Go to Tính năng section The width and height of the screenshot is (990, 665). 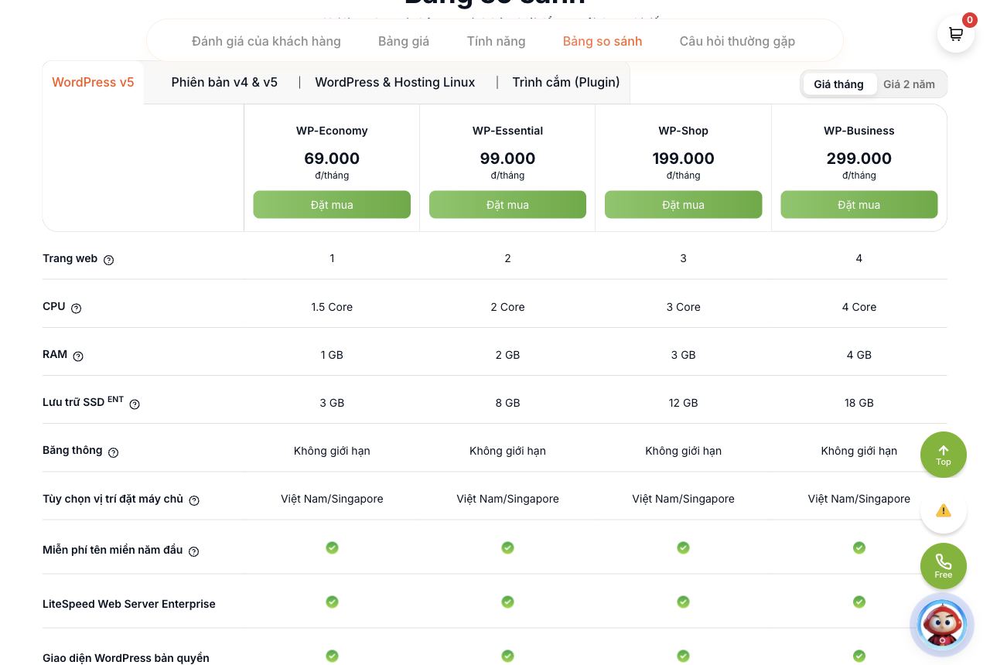click(x=496, y=41)
